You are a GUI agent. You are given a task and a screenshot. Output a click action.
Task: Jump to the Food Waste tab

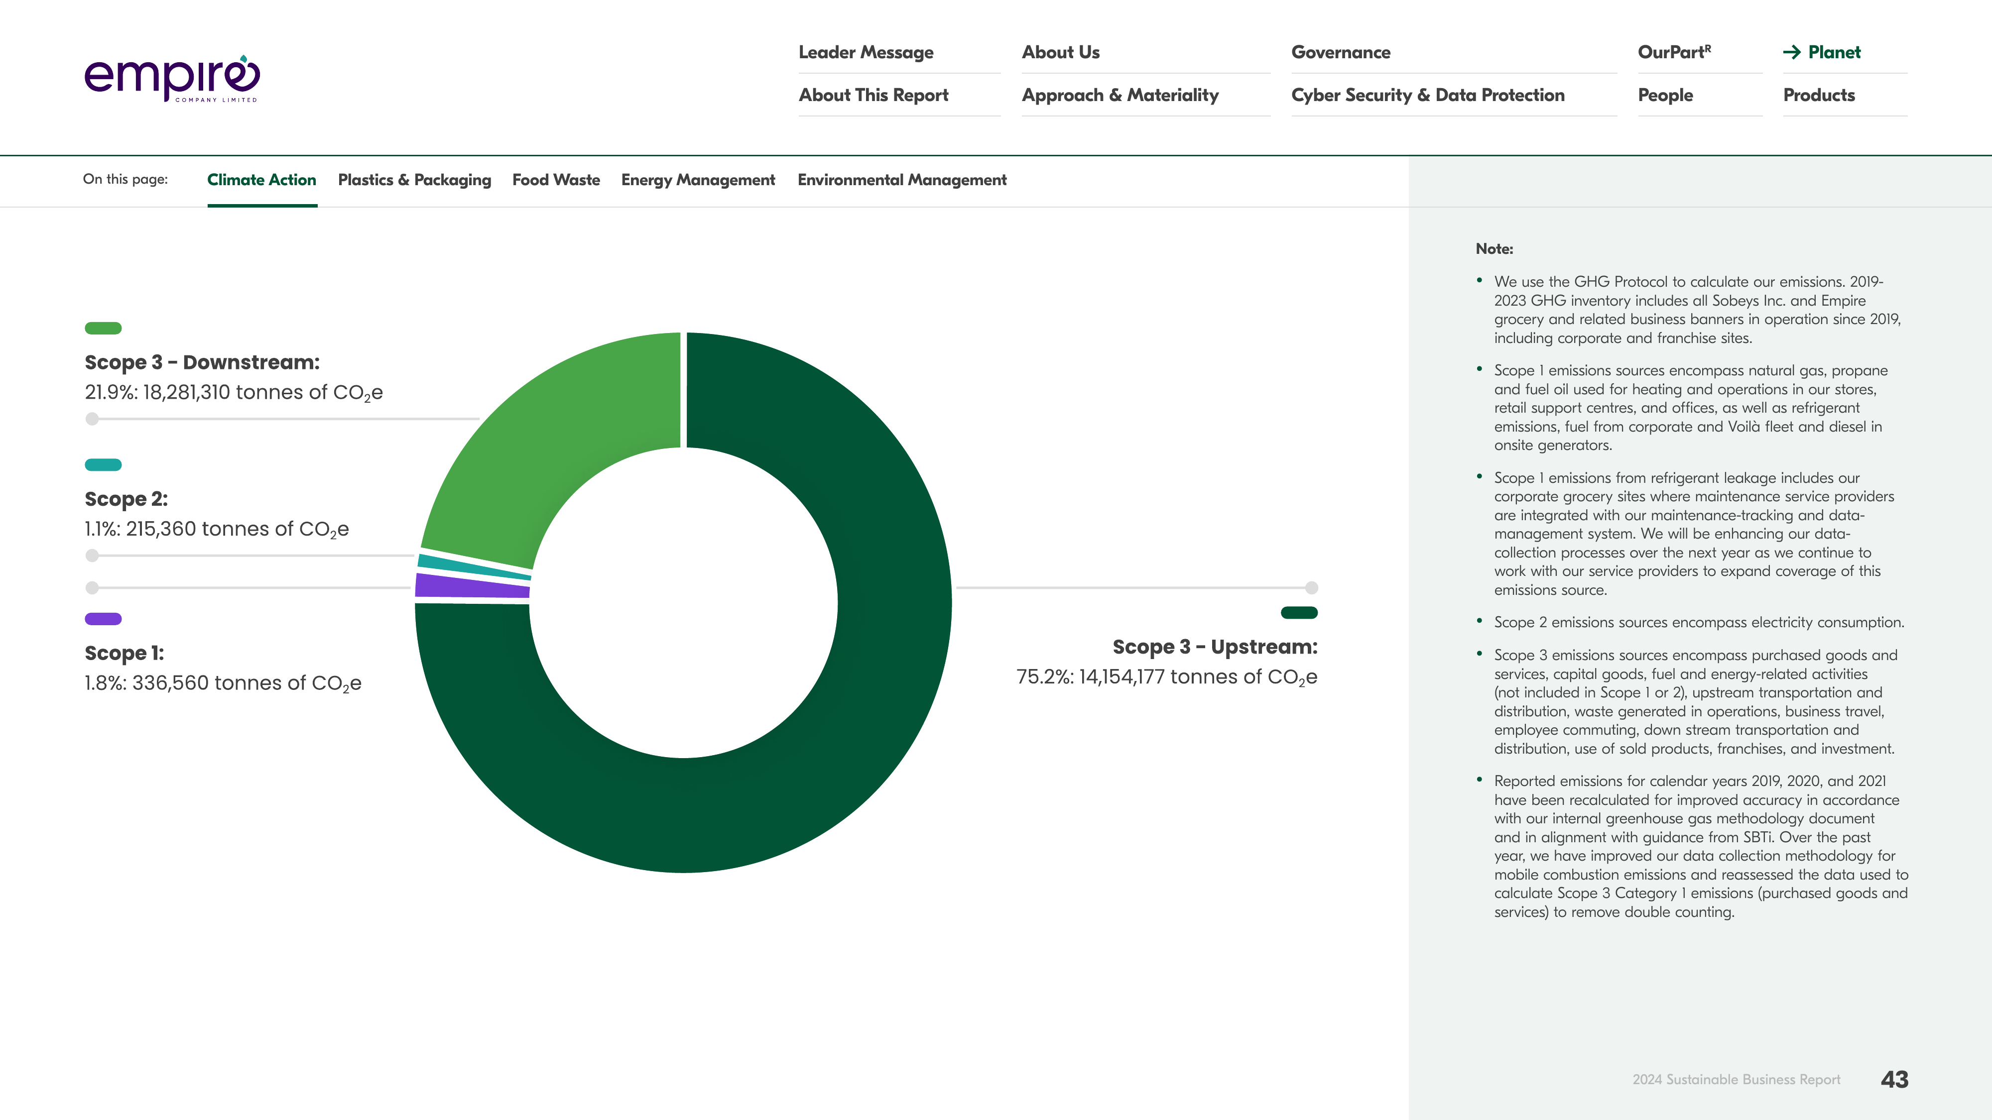(x=556, y=180)
